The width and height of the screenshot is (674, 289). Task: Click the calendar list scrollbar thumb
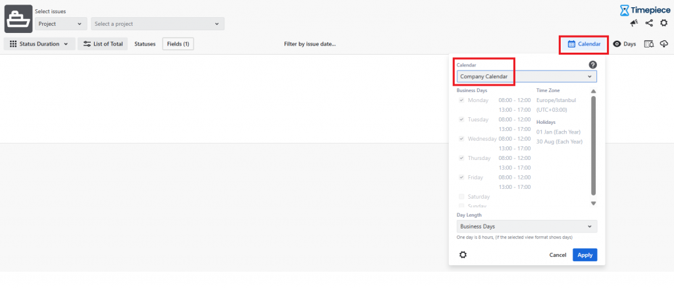pos(593,145)
